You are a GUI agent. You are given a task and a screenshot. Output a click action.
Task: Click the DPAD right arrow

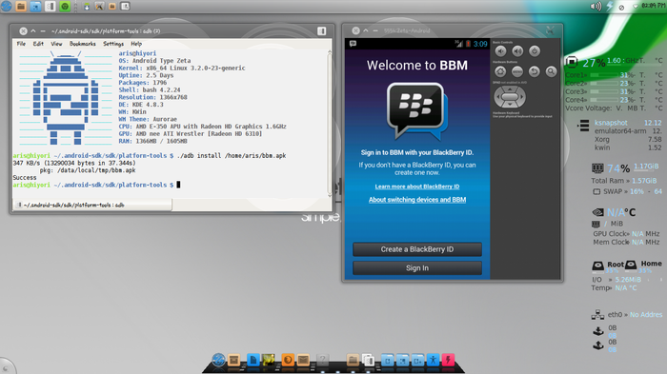click(x=521, y=97)
